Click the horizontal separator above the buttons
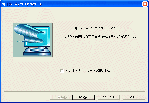The height and width of the screenshot is (103, 149). 74,92
